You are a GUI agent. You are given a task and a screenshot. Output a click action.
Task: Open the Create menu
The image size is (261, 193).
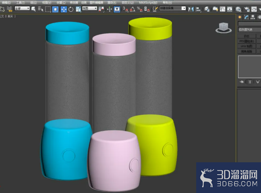(61, 3)
